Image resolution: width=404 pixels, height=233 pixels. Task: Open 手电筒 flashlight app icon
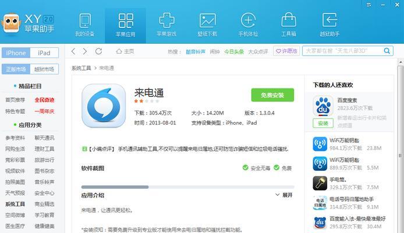click(320, 183)
